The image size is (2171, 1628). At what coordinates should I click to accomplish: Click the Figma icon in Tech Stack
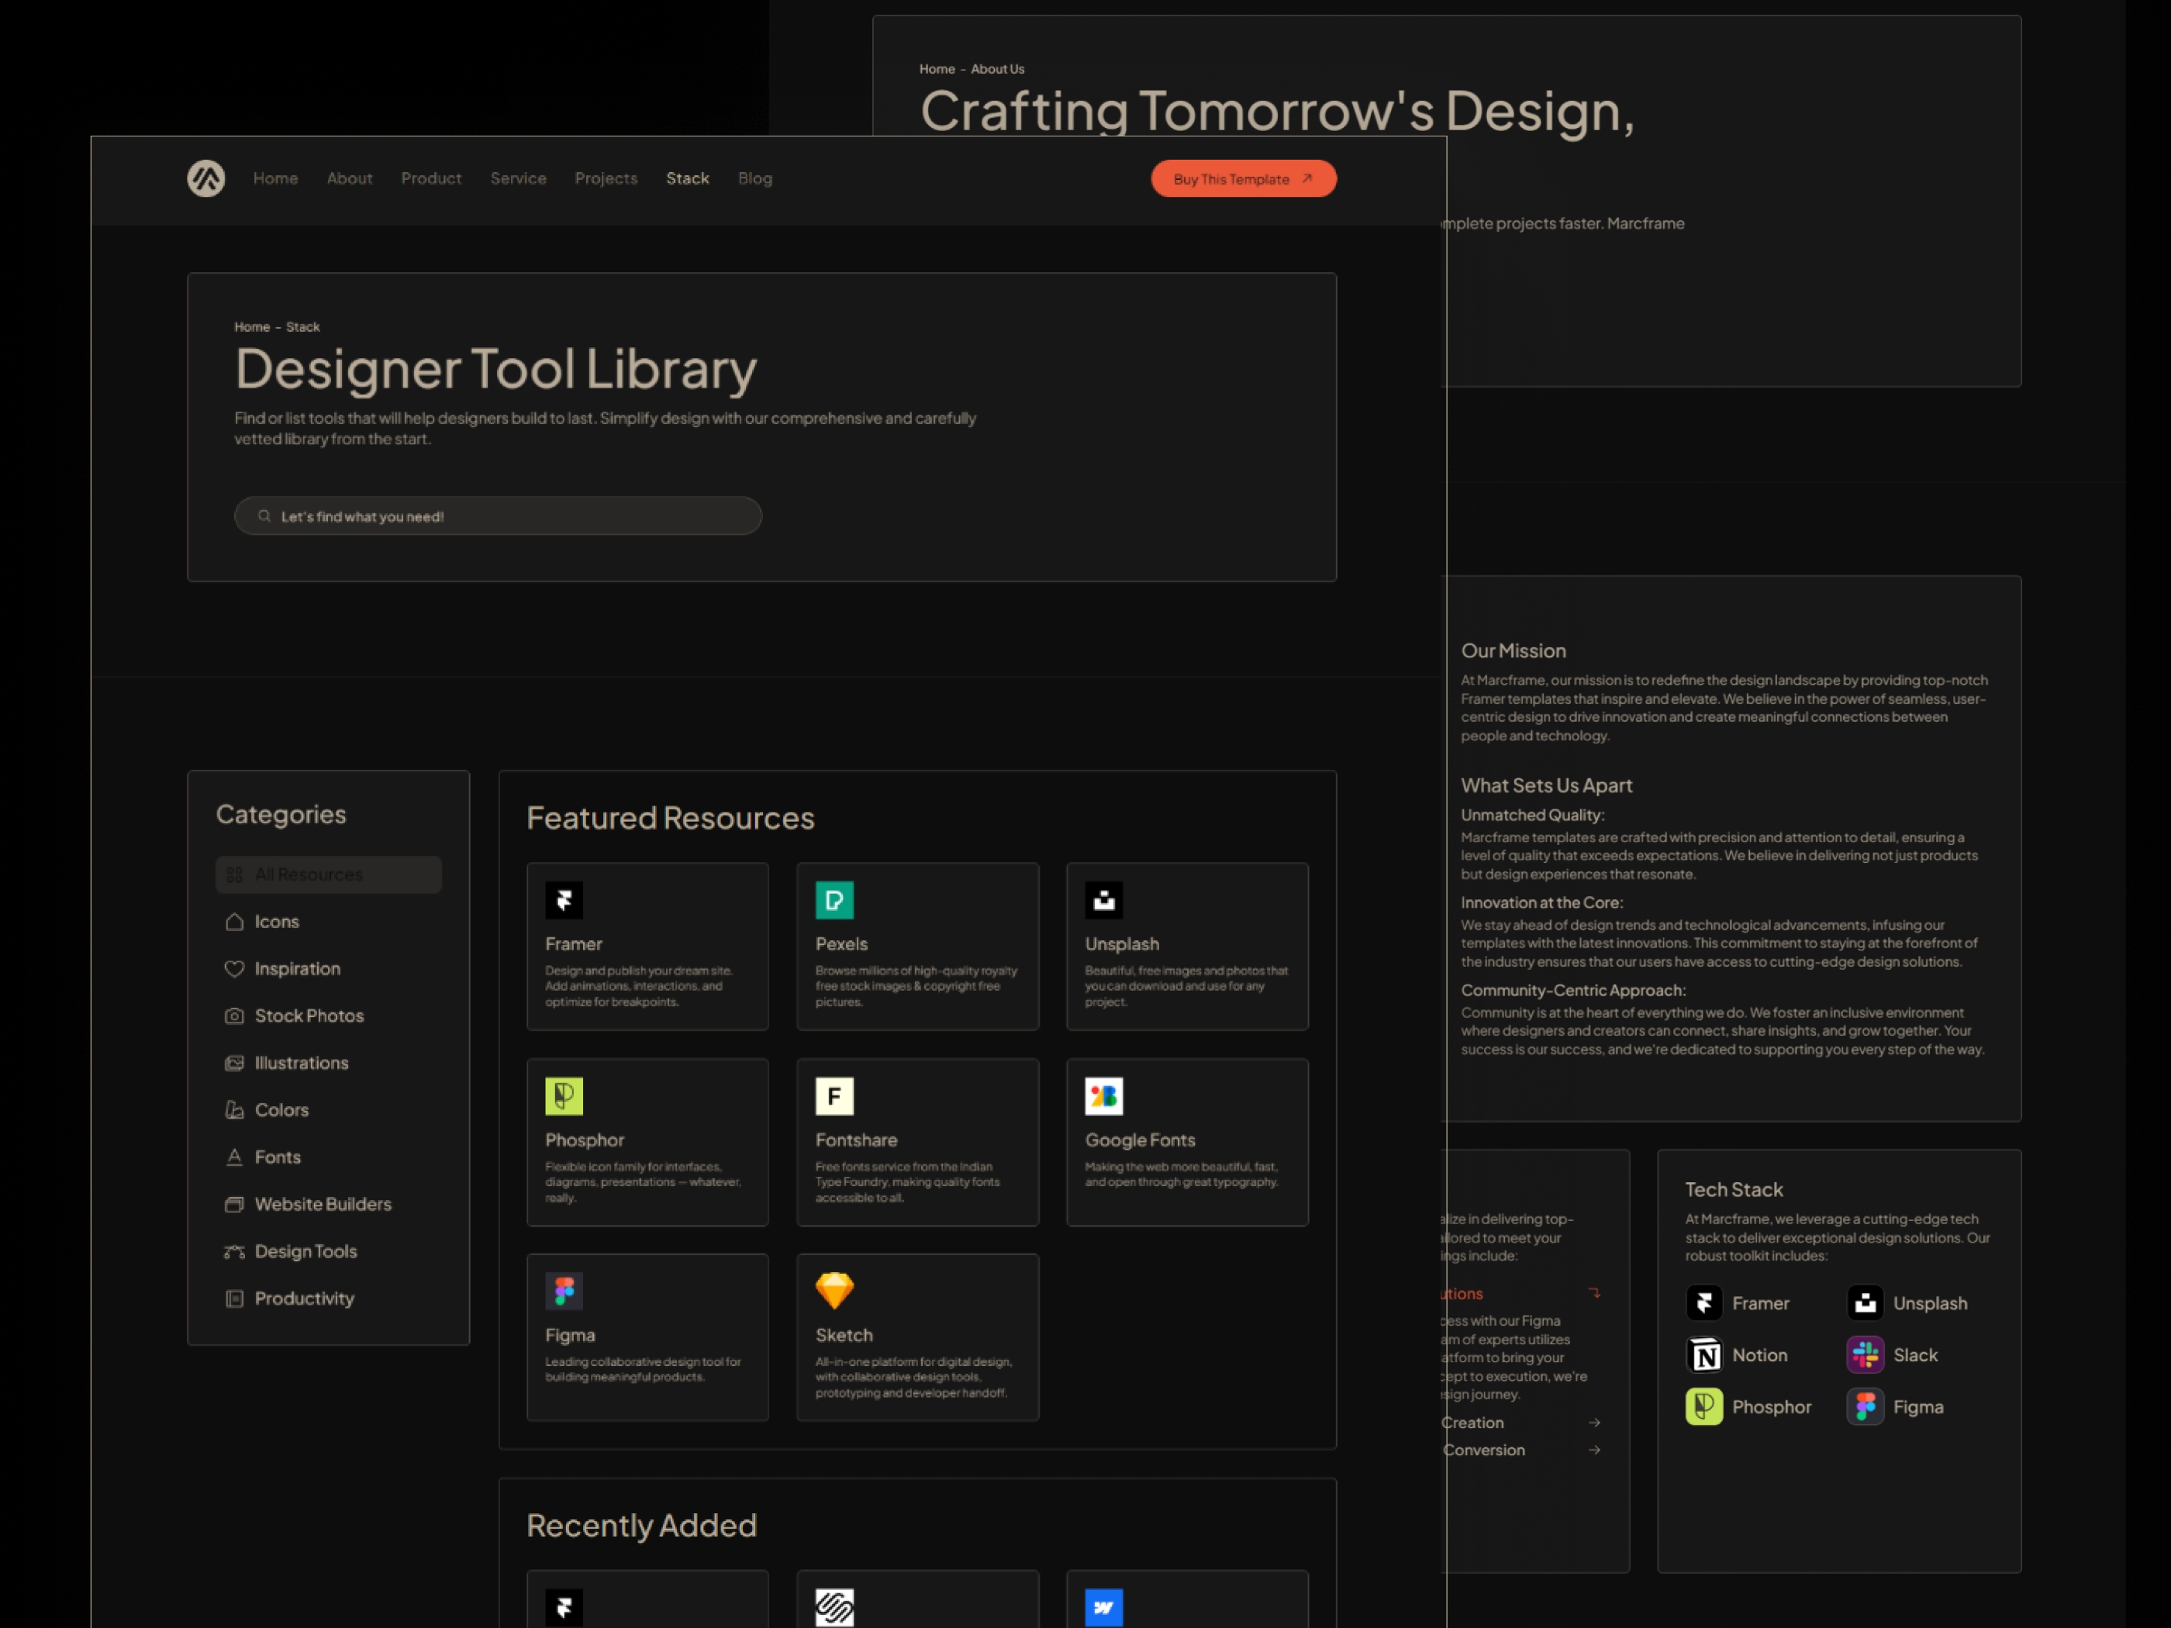coord(1865,1406)
